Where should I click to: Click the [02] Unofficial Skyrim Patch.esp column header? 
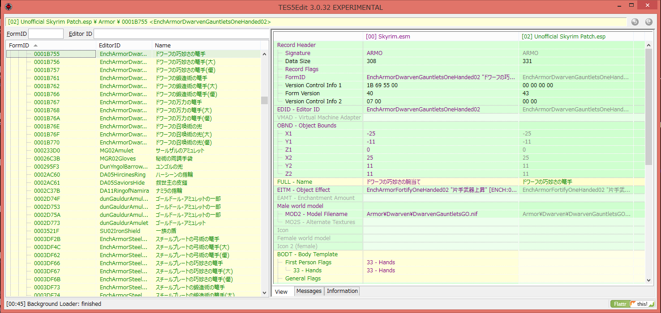[x=576, y=36]
